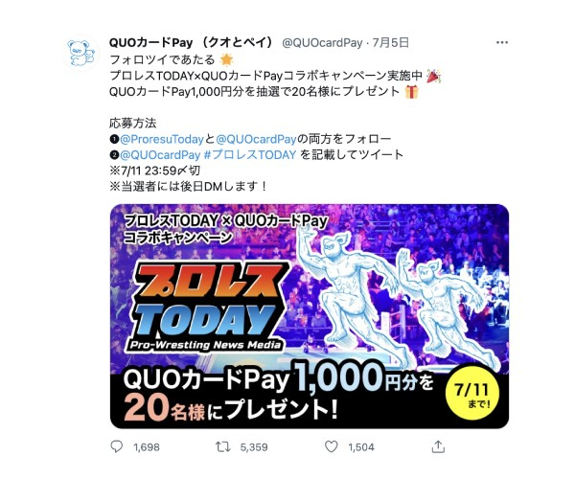Retweet using the retweet arrows icon

(222, 446)
